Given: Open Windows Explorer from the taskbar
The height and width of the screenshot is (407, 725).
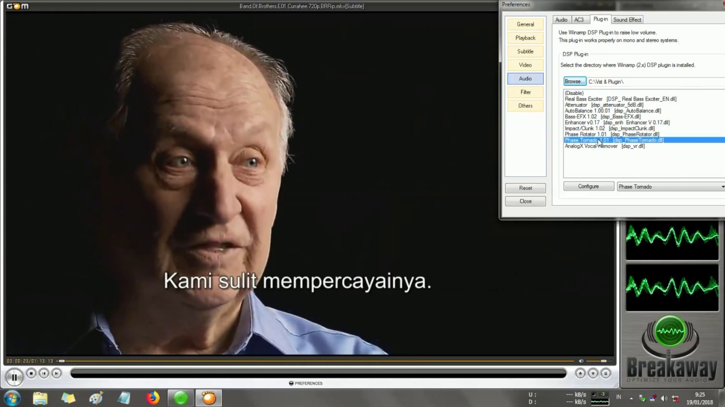Looking at the screenshot, I should click(40, 398).
